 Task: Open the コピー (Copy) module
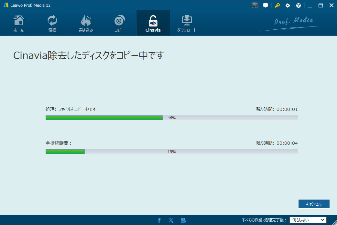119,23
